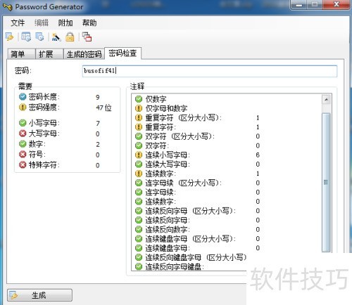Select the 连续小写字母 list entry
This screenshot has height=305, width=352.
pos(168,155)
